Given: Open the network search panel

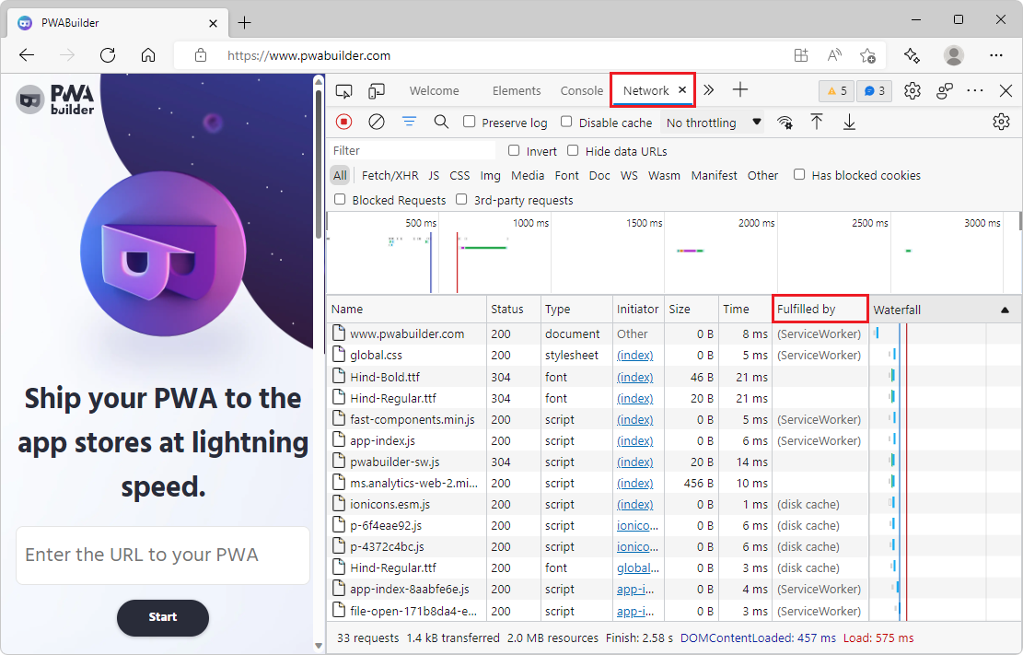Looking at the screenshot, I should point(441,121).
